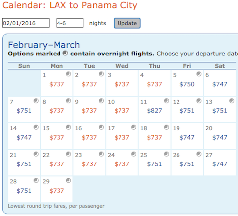The height and width of the screenshot is (216, 238).
Task: Click the overnight icon on February 28
Action: point(36,180)
